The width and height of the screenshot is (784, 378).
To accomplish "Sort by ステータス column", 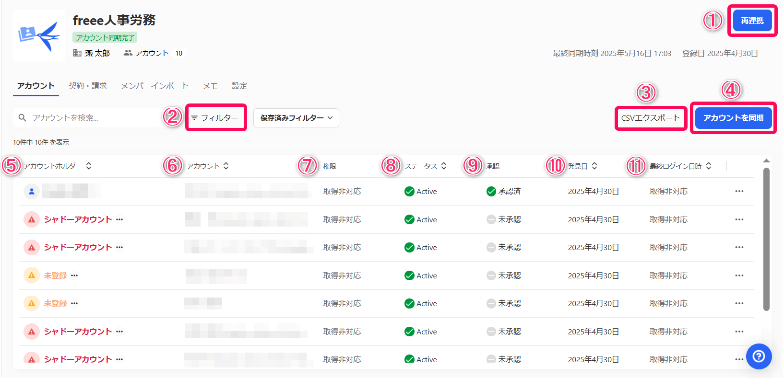I will pos(426,166).
